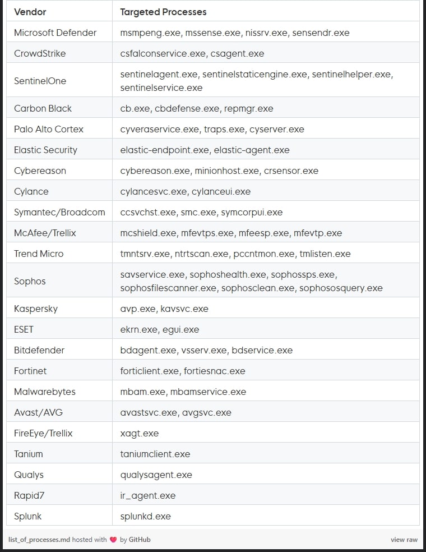Click the Palo Alto Cortex process list

point(212,129)
